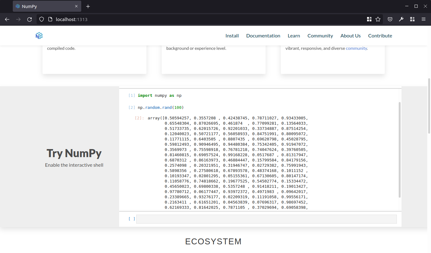Go back to the previous page
Screen dimensions: 431x253
7,19
